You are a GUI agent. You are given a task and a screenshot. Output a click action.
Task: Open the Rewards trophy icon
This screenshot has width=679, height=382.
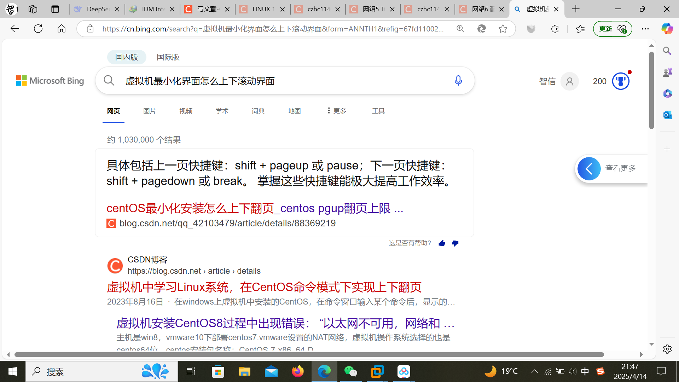[x=620, y=81]
